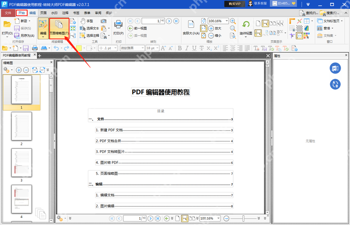350x225 pixels.
Task: Click the 购买VIP button
Action: click(x=235, y=4)
